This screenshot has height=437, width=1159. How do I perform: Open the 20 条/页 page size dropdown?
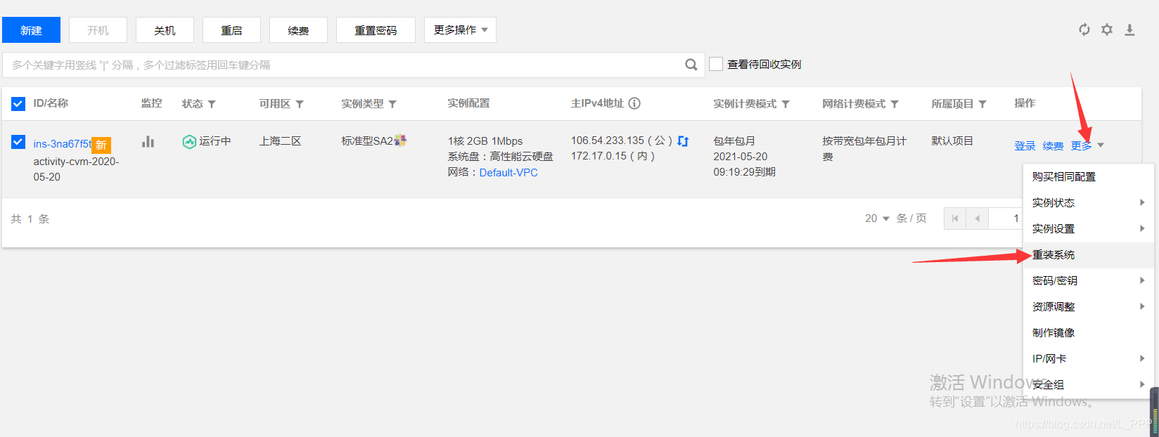[x=878, y=218]
